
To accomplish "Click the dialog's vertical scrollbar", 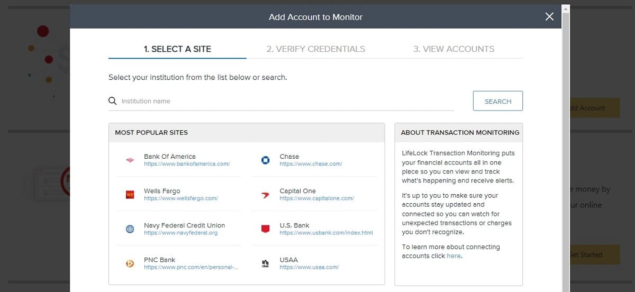I will [x=565, y=148].
